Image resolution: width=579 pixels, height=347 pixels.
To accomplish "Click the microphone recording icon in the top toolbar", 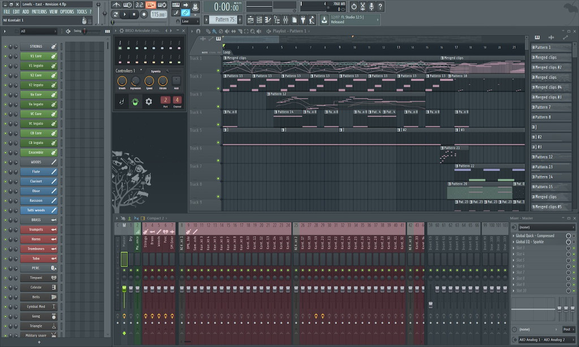I will tap(371, 6).
